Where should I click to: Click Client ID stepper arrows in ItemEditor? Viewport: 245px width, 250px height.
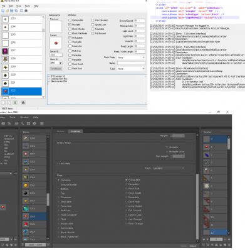[61, 62]
